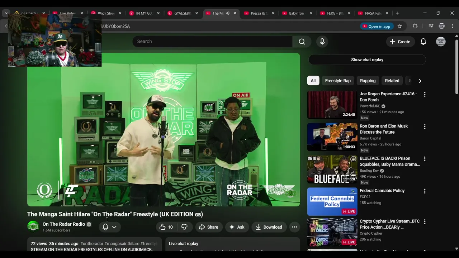This screenshot has width=459, height=258.
Task: Click the Share button
Action: (x=208, y=227)
